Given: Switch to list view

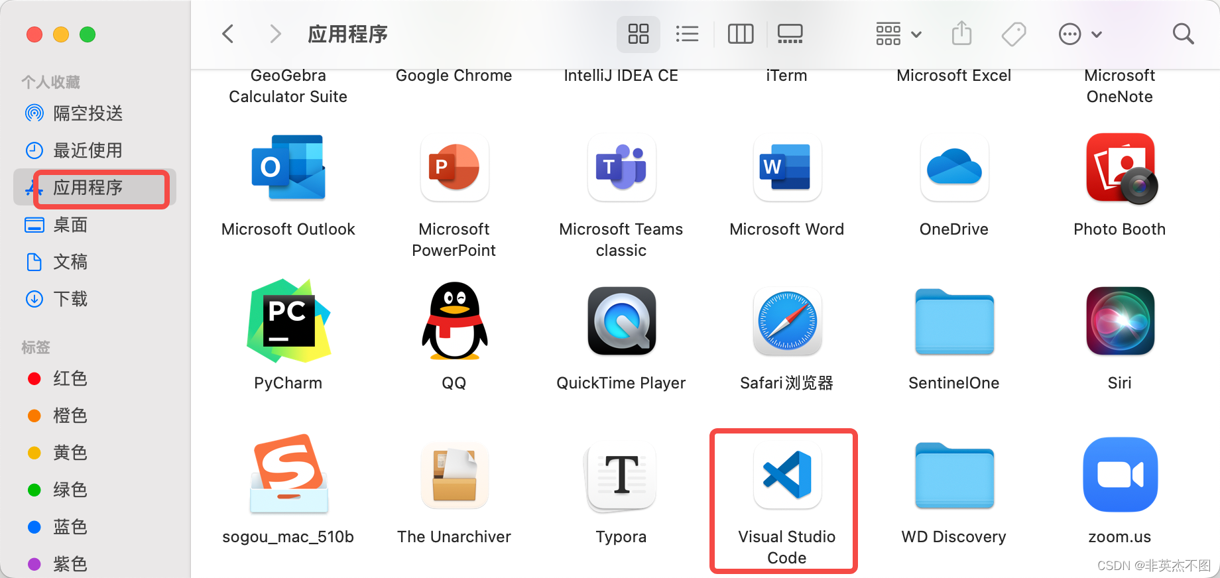Looking at the screenshot, I should [x=687, y=34].
